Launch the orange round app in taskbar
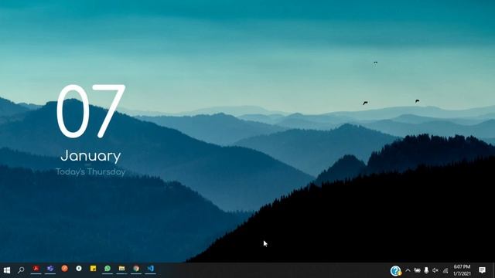Screen dimensions: 495x278 point(65,269)
